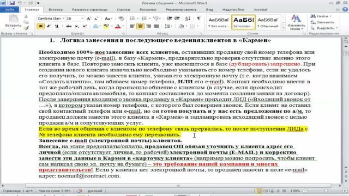This screenshot has width=349, height=196.
Task: Click the zoom slider handle
Action: [x=326, y=191]
